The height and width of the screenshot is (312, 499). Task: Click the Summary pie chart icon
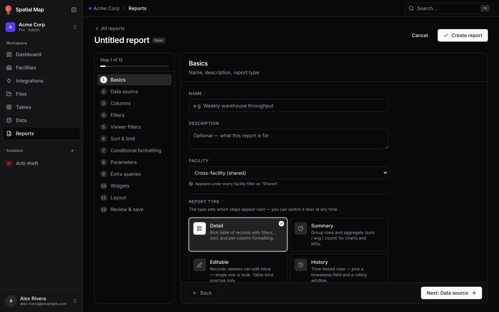[x=301, y=229]
